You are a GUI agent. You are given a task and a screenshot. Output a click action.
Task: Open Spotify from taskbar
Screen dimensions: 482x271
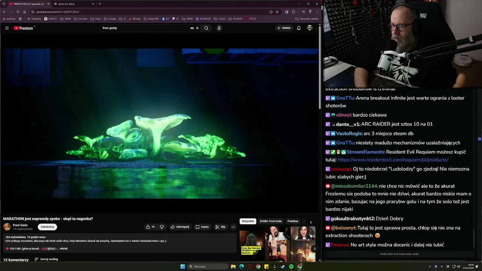point(291,266)
